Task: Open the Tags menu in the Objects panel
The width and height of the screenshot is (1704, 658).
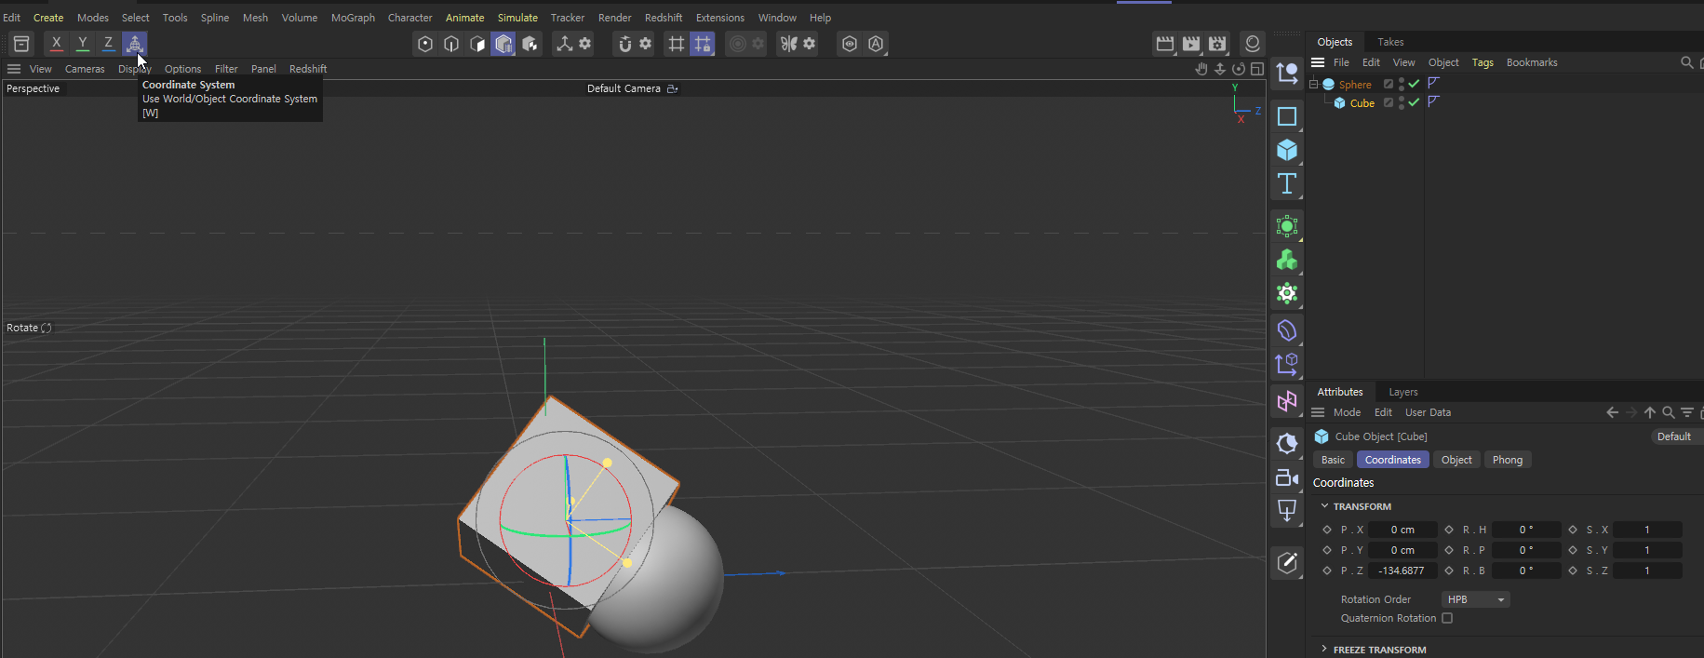Action: (1483, 62)
